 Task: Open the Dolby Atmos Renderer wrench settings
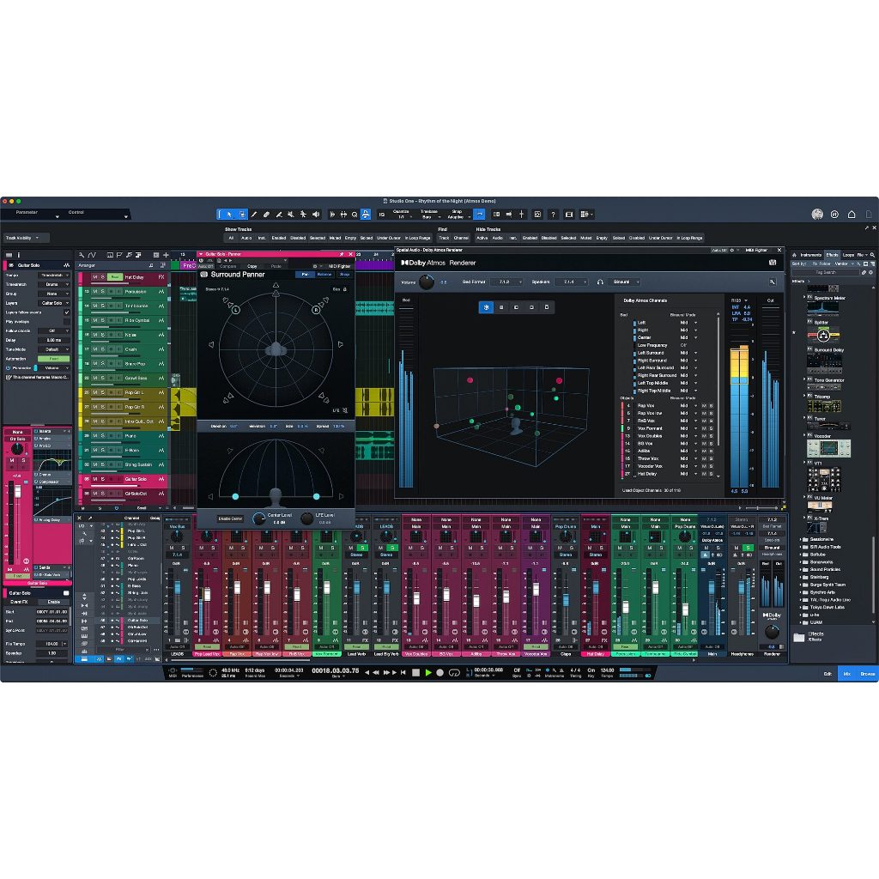point(772,282)
